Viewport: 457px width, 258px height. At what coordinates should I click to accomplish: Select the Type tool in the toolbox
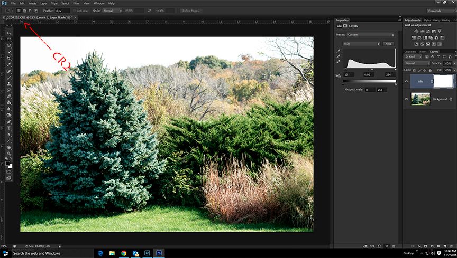click(9, 128)
